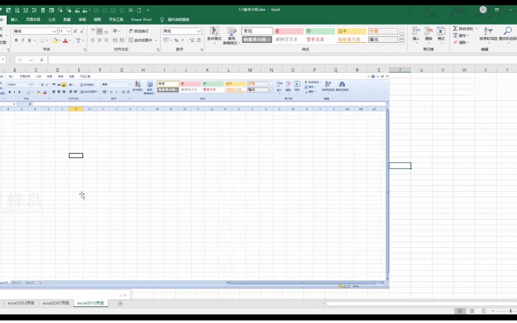Open the fill color dropdown arrow
This screenshot has width=517, height=323.
pos(60,40)
